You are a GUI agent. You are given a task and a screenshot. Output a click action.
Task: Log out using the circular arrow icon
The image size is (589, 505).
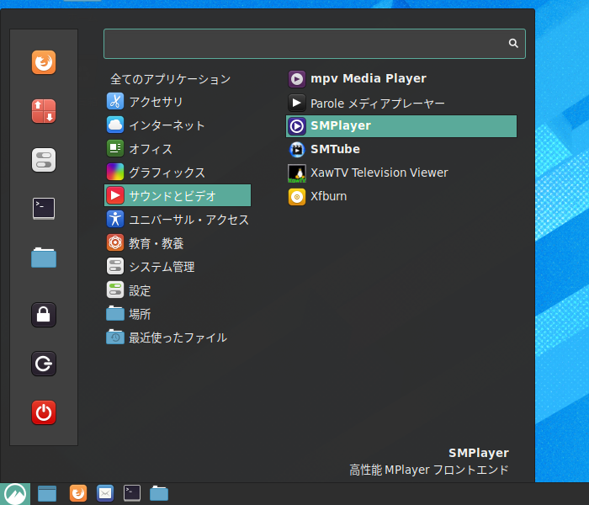point(44,364)
